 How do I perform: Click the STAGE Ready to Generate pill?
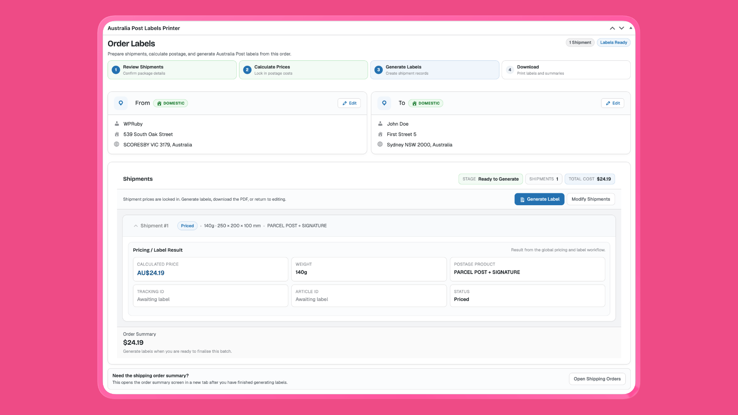click(x=490, y=179)
